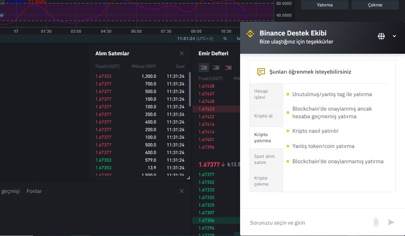Click the Binance Destek Ekibi header title
The width and height of the screenshot is (405, 236).
[x=293, y=33]
